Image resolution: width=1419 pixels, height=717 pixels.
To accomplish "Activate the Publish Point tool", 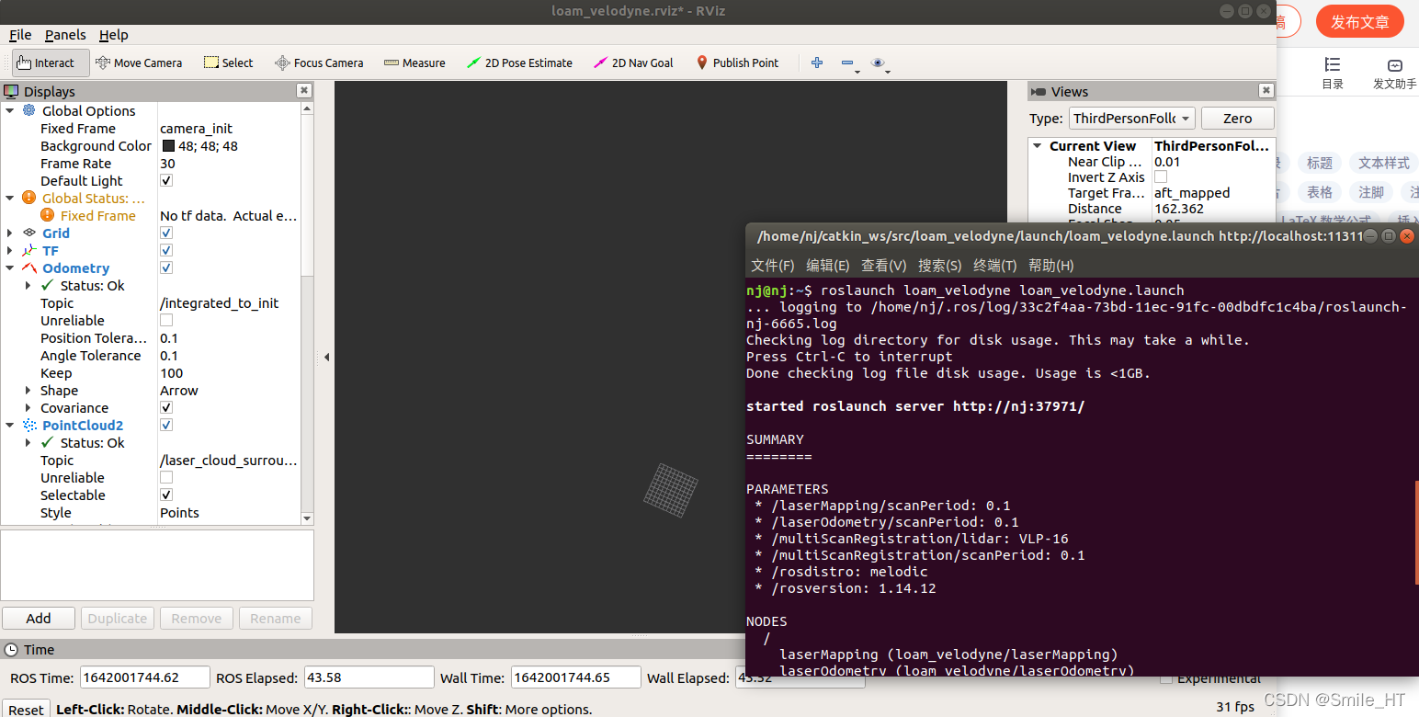I will pos(737,63).
